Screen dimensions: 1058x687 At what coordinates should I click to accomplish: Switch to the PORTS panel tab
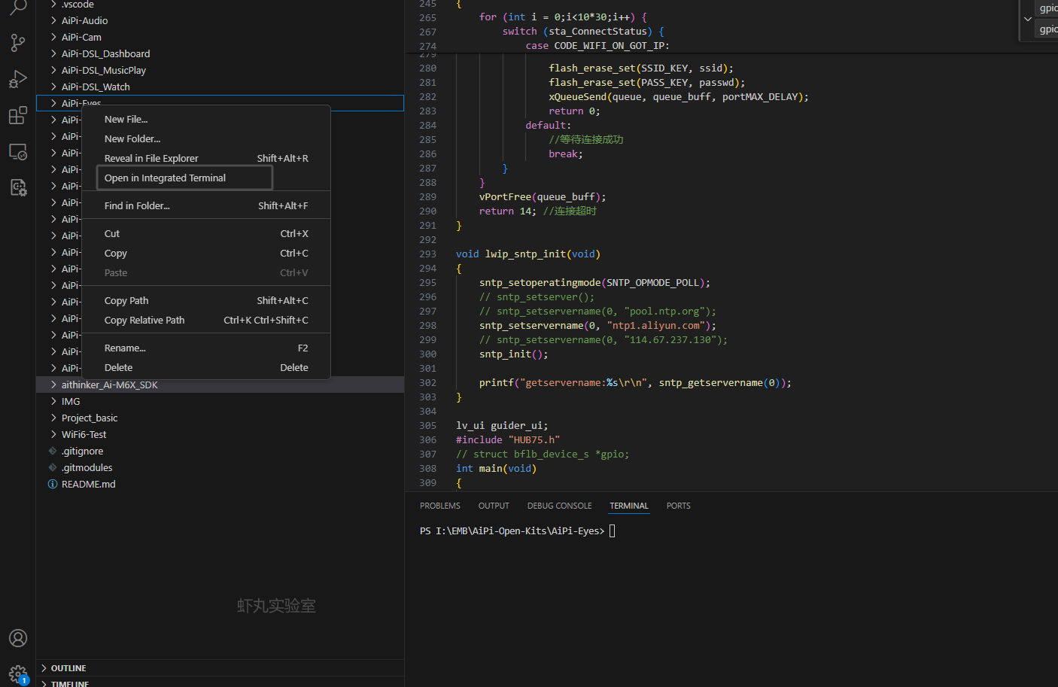[678, 506]
